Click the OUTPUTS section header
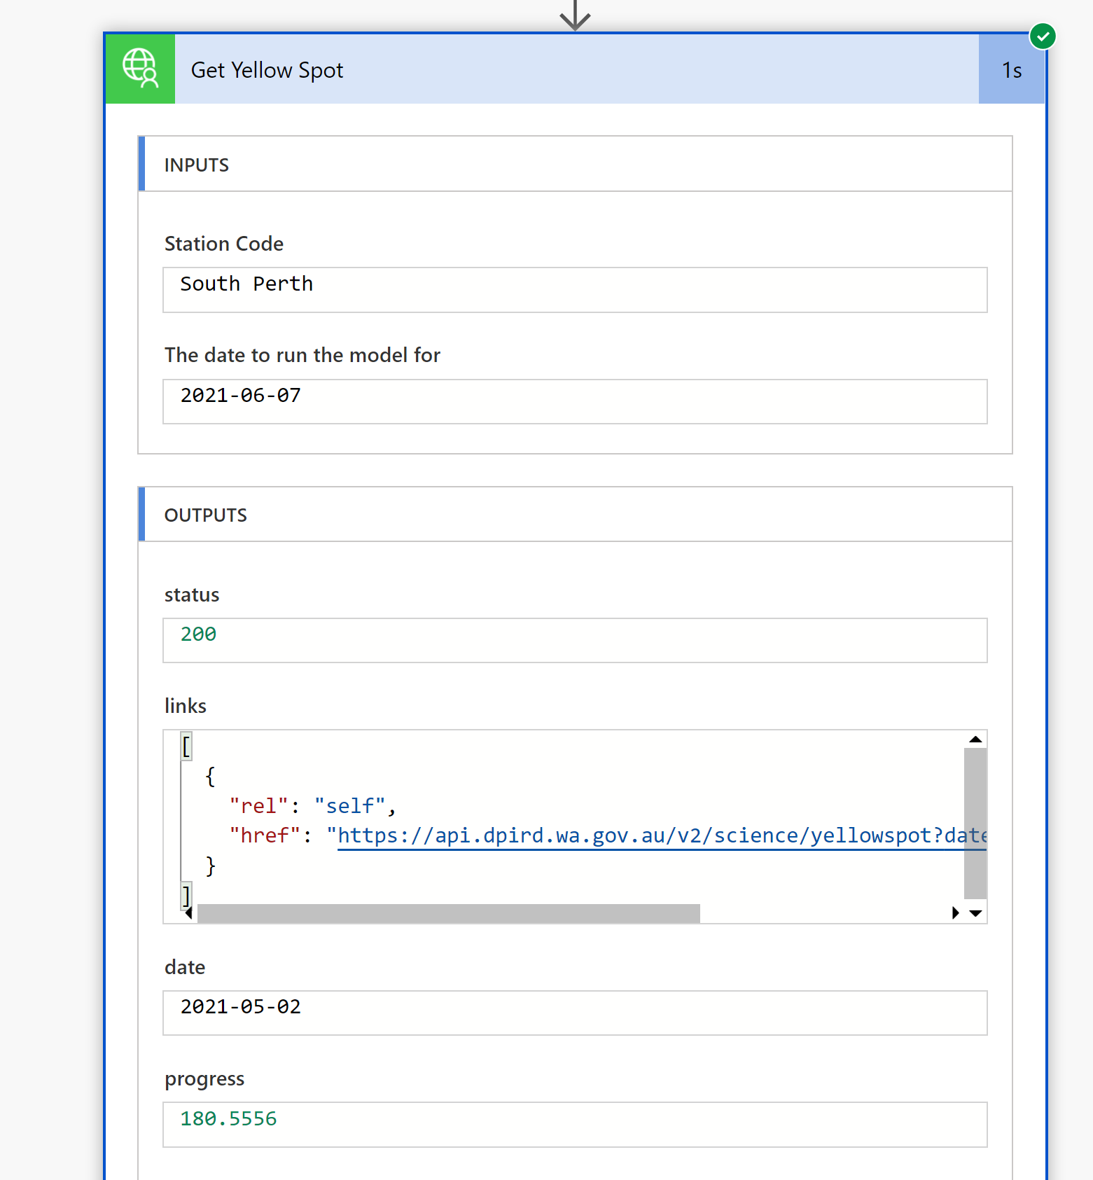 (576, 514)
